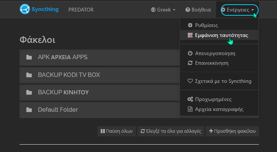Choose Αρχεία καταγραφής from the menu
Screen dimensions: 277x152
tap(219, 109)
